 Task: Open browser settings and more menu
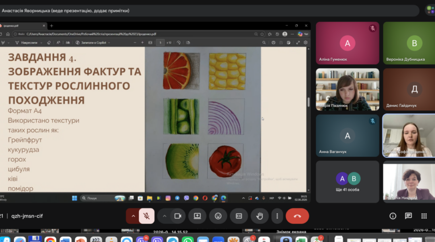point(292,34)
